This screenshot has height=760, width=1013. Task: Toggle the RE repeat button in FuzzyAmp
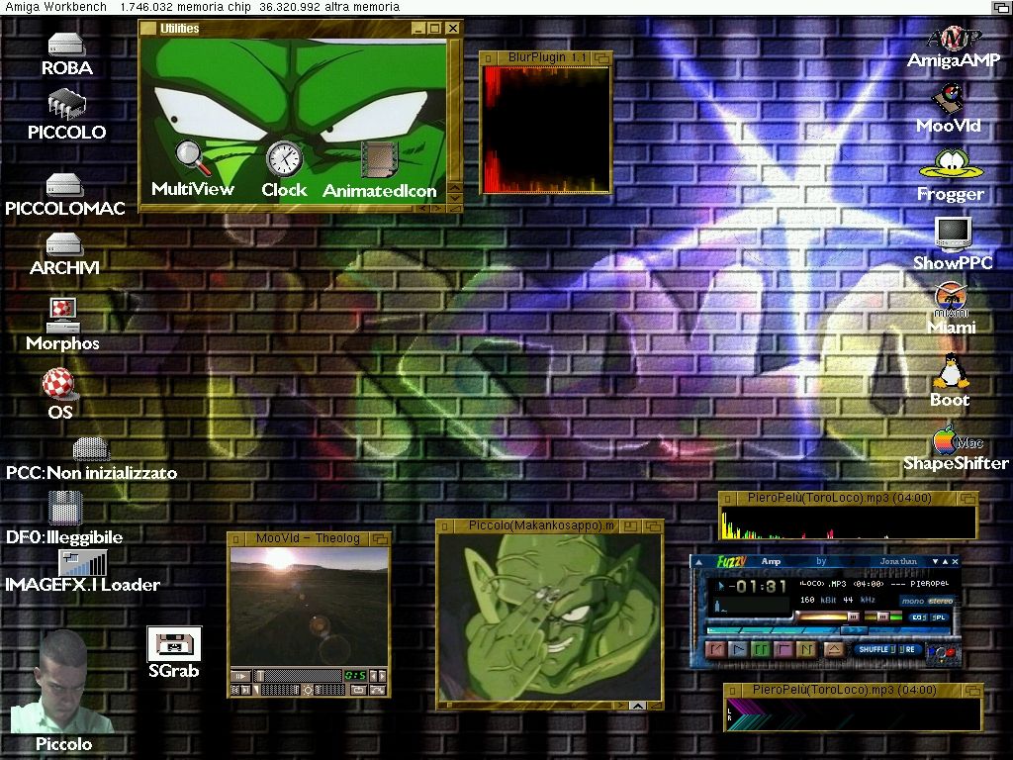(910, 649)
